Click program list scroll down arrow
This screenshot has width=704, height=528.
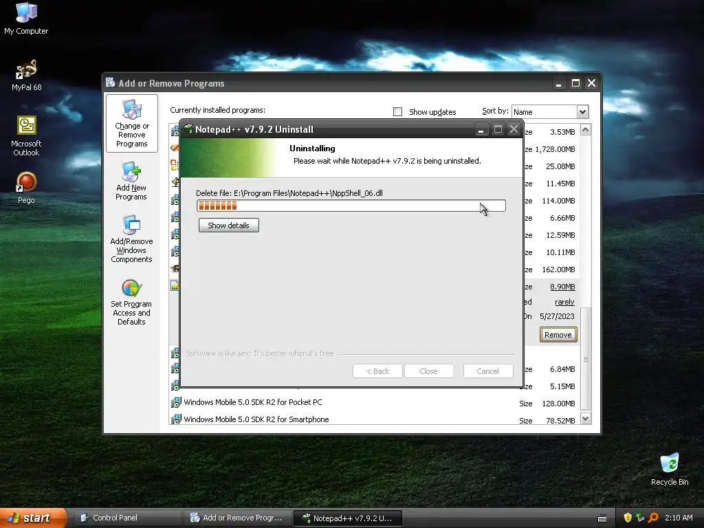click(x=586, y=419)
